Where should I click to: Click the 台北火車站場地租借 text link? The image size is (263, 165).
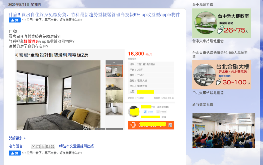tap(208, 93)
